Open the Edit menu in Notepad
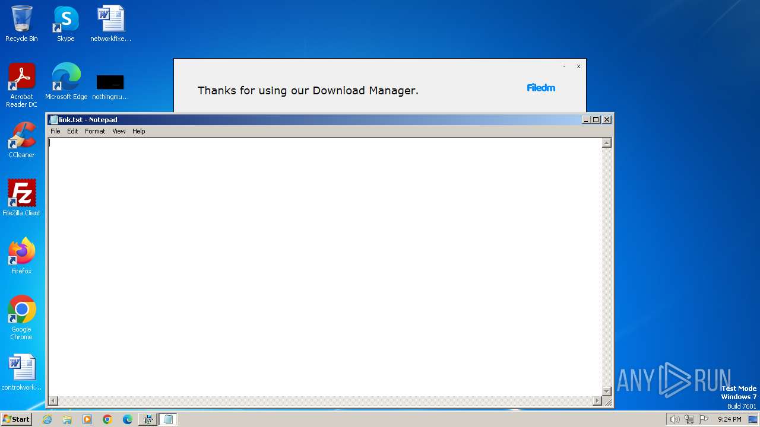760x427 pixels. point(72,131)
